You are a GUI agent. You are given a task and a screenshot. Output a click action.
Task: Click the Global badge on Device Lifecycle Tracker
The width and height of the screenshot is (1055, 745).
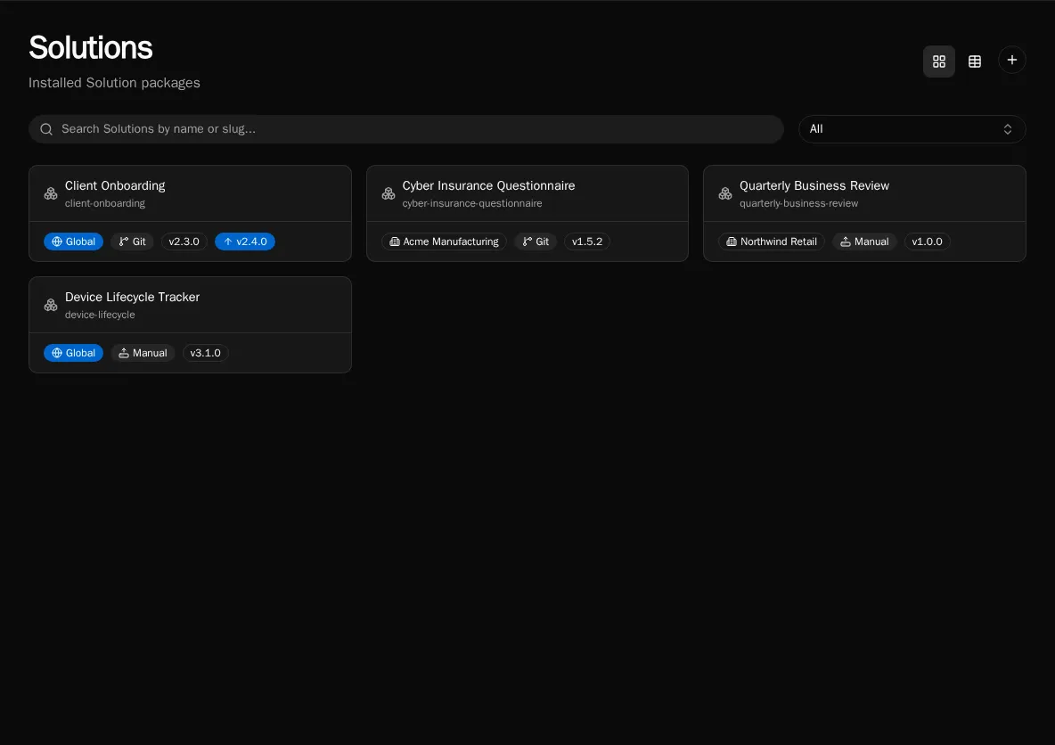click(x=73, y=353)
